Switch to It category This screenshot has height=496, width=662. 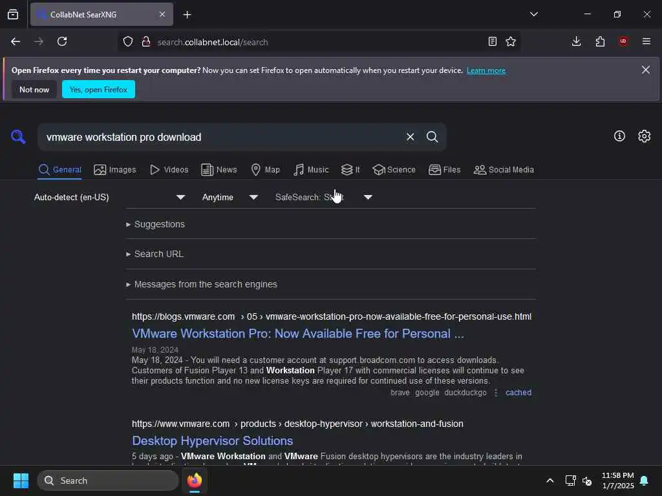coord(350,170)
